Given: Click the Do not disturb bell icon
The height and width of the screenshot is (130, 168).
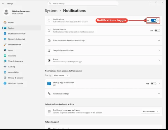Looking at the screenshot, I should coord(49,30).
